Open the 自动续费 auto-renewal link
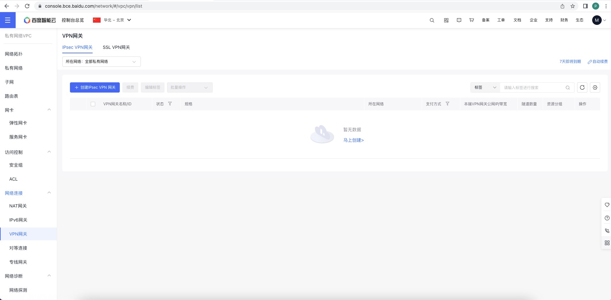Screen dimensions: 611x300 [x=598, y=62]
